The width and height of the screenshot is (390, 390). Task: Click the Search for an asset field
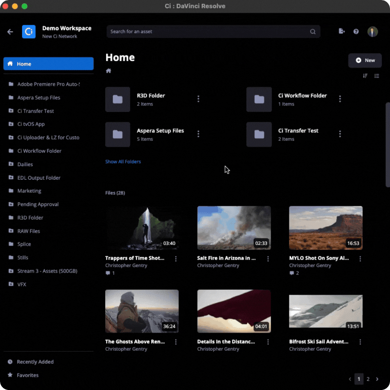[213, 32]
